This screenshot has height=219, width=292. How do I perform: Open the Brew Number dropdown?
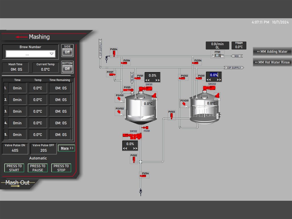tap(30, 54)
